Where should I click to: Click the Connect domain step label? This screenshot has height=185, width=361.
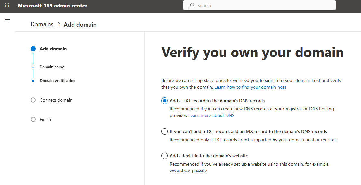(x=56, y=100)
